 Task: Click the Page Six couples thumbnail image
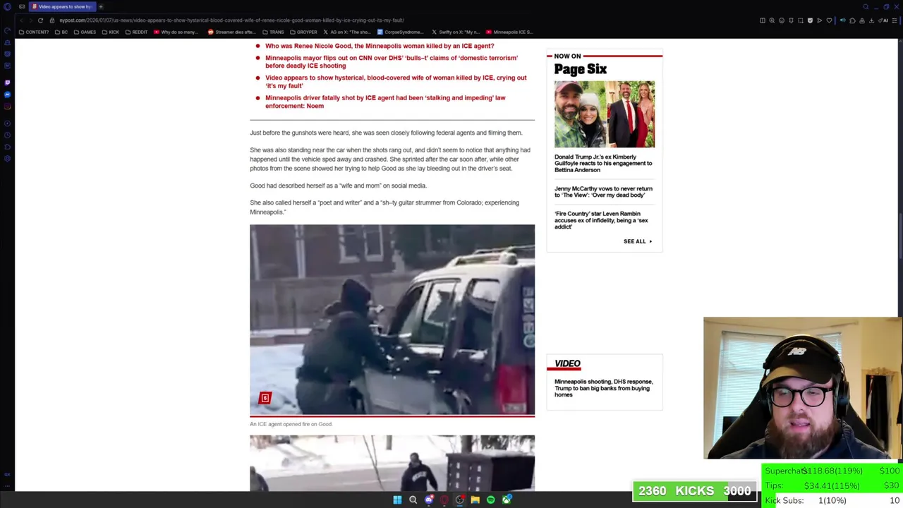pyautogui.click(x=605, y=114)
